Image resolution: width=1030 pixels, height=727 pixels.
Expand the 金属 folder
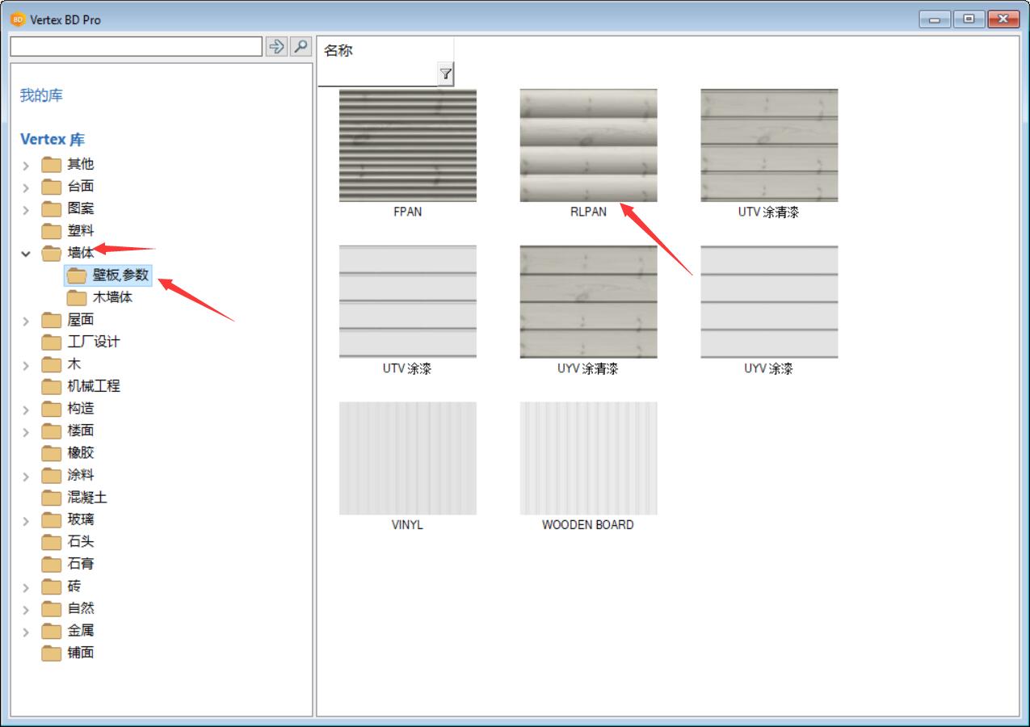26,632
